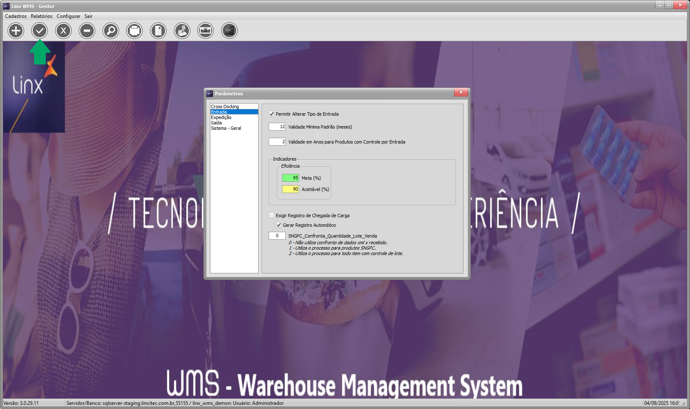Select Entrada in the parameters list
690x409 pixels.
tap(234, 112)
